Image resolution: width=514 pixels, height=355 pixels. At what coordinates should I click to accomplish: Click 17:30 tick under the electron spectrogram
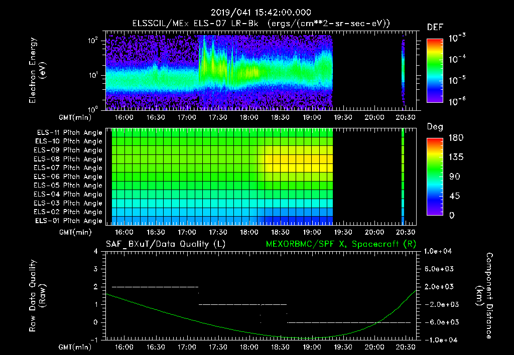tap(218, 117)
